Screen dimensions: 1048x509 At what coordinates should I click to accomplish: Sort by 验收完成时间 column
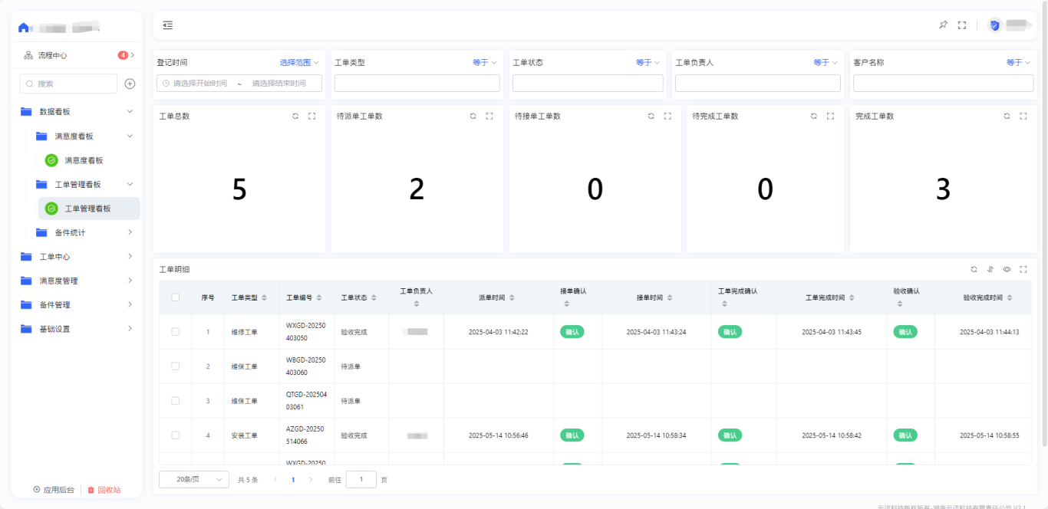(1010, 297)
